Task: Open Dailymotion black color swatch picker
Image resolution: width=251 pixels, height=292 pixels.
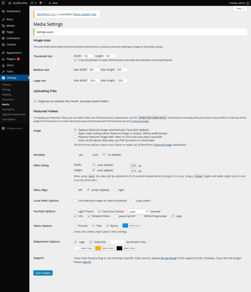Action: point(126,248)
